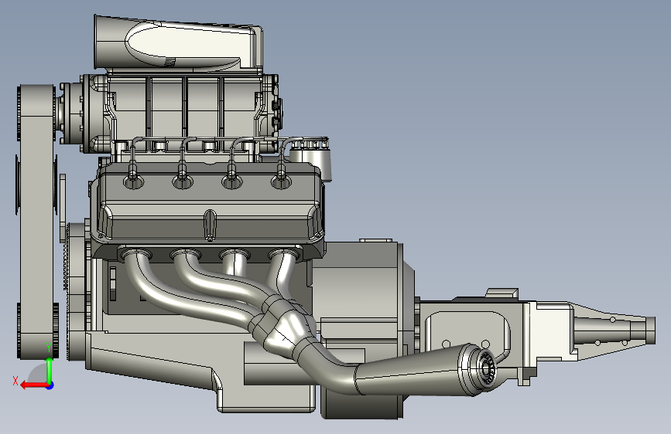
Task: Pick the exhaust muffler outlet tip
Action: 484,369
